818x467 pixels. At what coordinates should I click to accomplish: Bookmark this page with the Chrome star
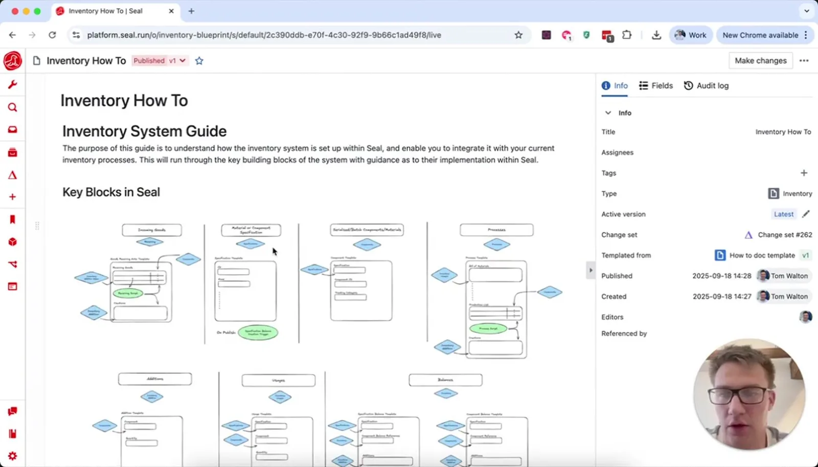518,35
